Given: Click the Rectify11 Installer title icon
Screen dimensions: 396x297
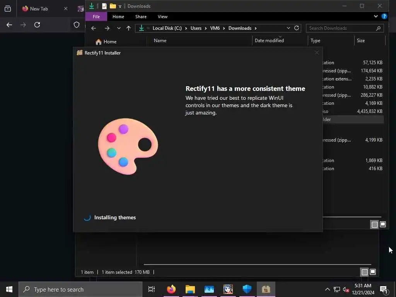Looking at the screenshot, I should 80,53.
